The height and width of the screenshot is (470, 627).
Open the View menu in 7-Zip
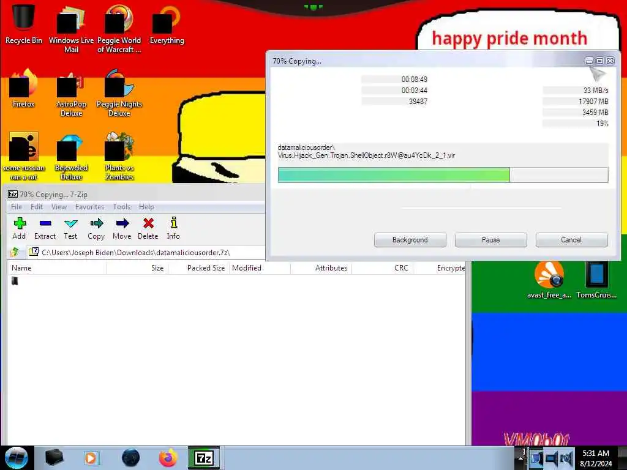point(59,207)
